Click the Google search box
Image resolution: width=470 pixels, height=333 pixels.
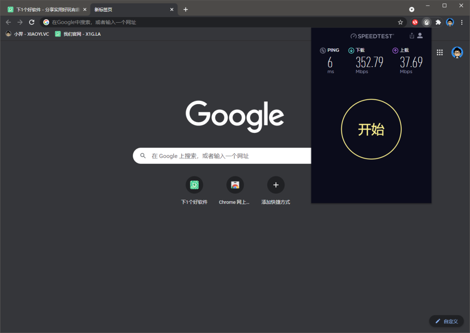(222, 156)
